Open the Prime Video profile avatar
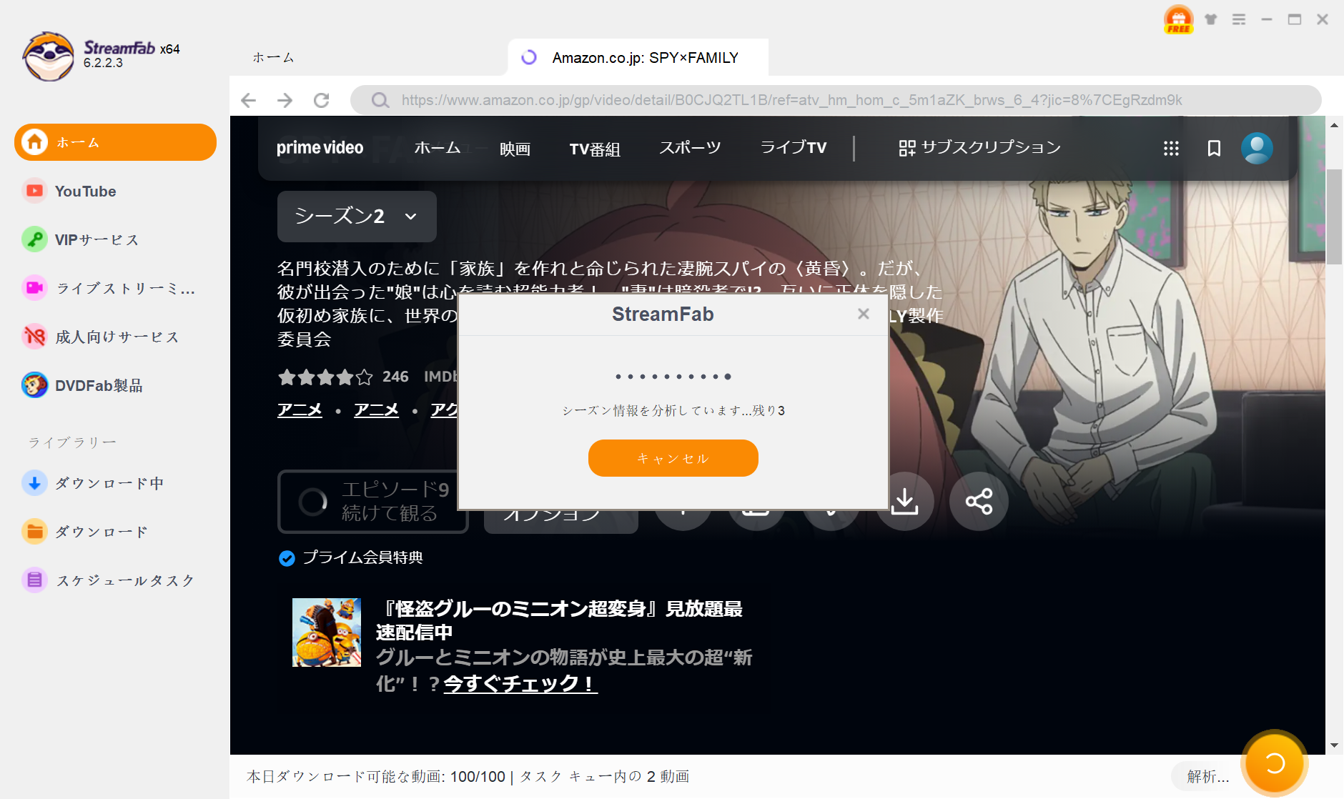The width and height of the screenshot is (1344, 799). click(1257, 148)
